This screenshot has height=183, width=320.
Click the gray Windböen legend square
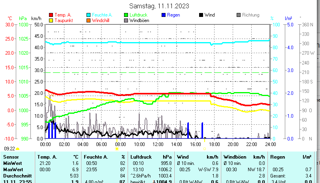coord(126,20)
